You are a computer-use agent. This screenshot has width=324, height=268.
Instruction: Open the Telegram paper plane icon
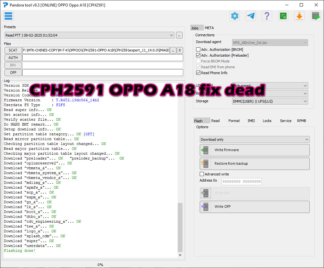pos(251,16)
